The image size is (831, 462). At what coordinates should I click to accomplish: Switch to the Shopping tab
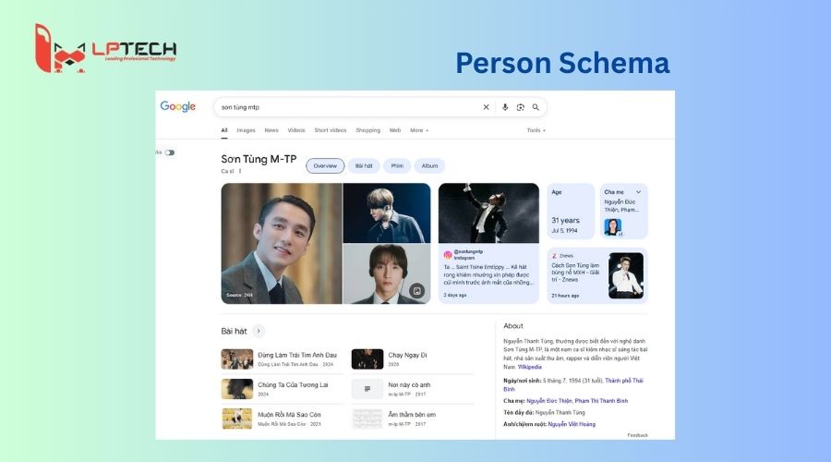point(367,130)
